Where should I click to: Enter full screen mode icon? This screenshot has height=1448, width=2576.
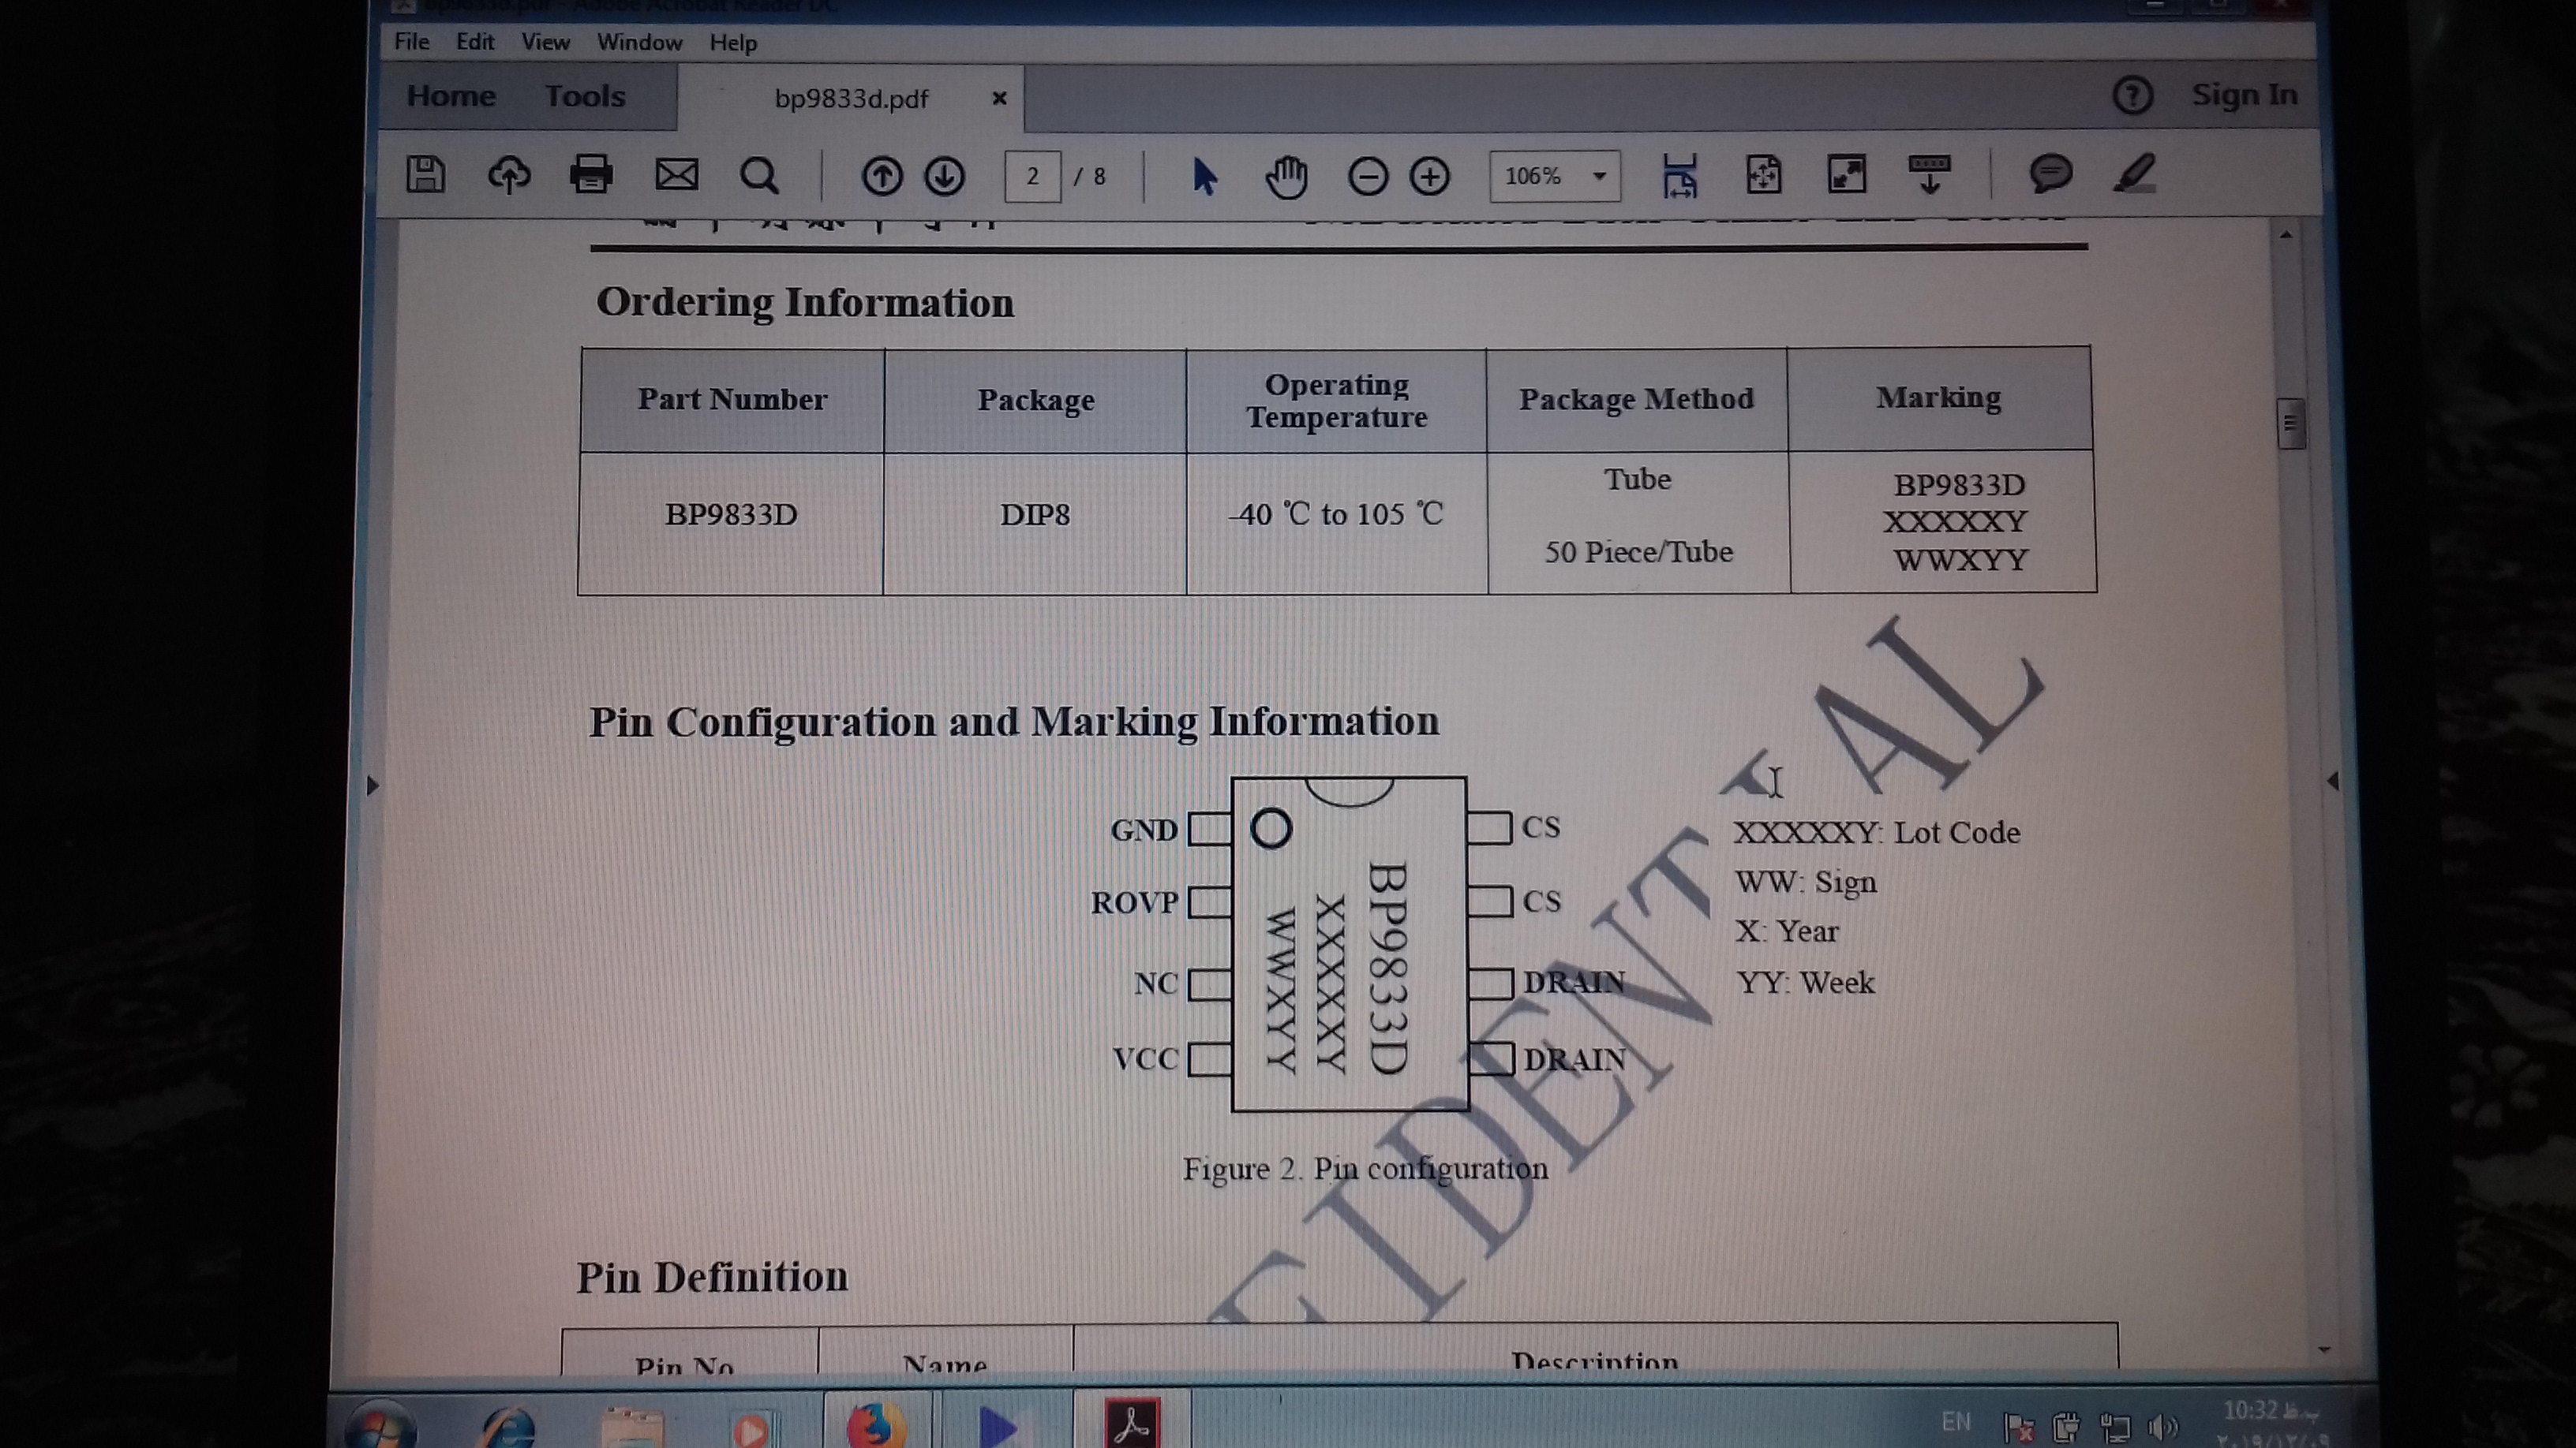(1847, 175)
